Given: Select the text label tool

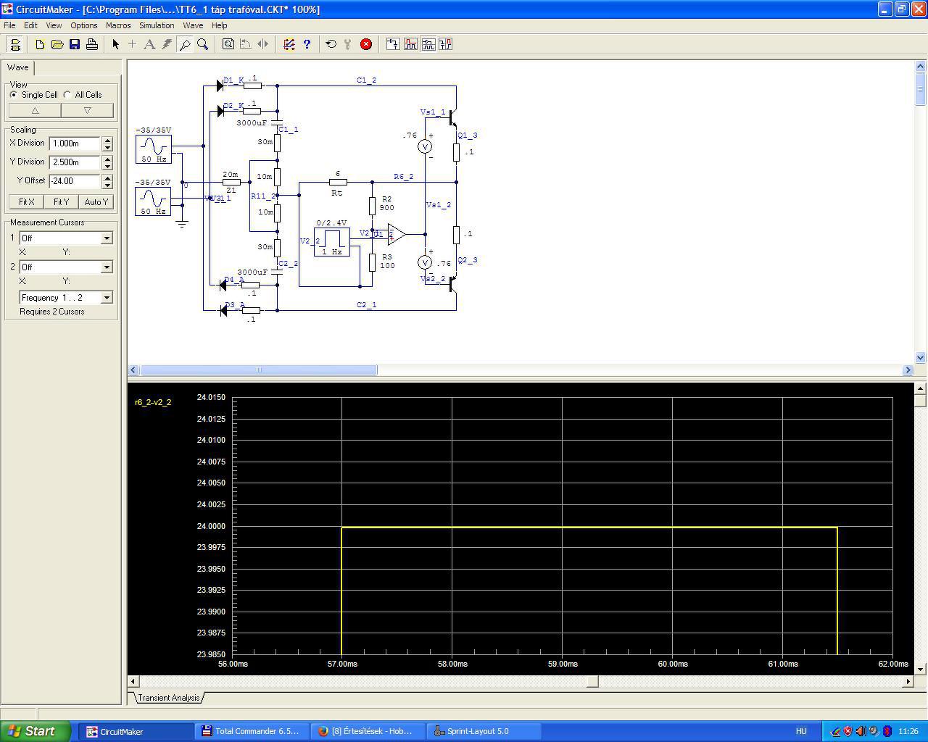Looking at the screenshot, I should (x=149, y=44).
